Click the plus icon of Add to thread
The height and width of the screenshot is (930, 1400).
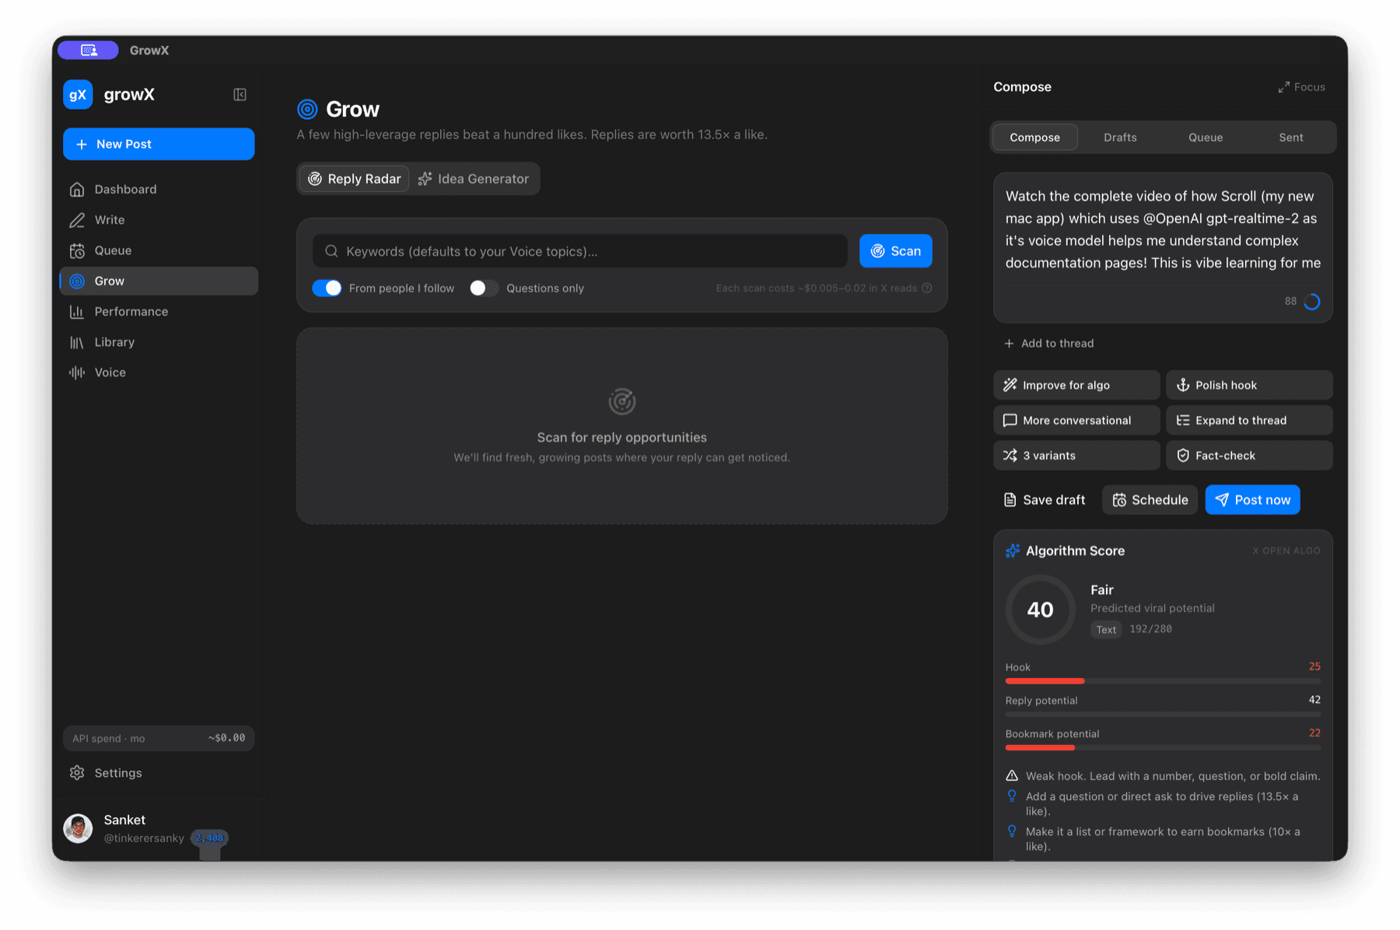coord(1009,344)
